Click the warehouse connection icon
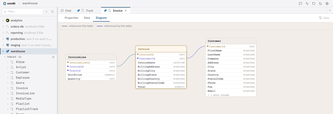This screenshot has width=333, height=114. pos(8,51)
